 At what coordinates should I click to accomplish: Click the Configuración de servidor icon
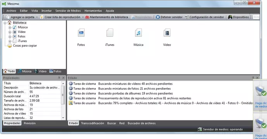click(187, 17)
